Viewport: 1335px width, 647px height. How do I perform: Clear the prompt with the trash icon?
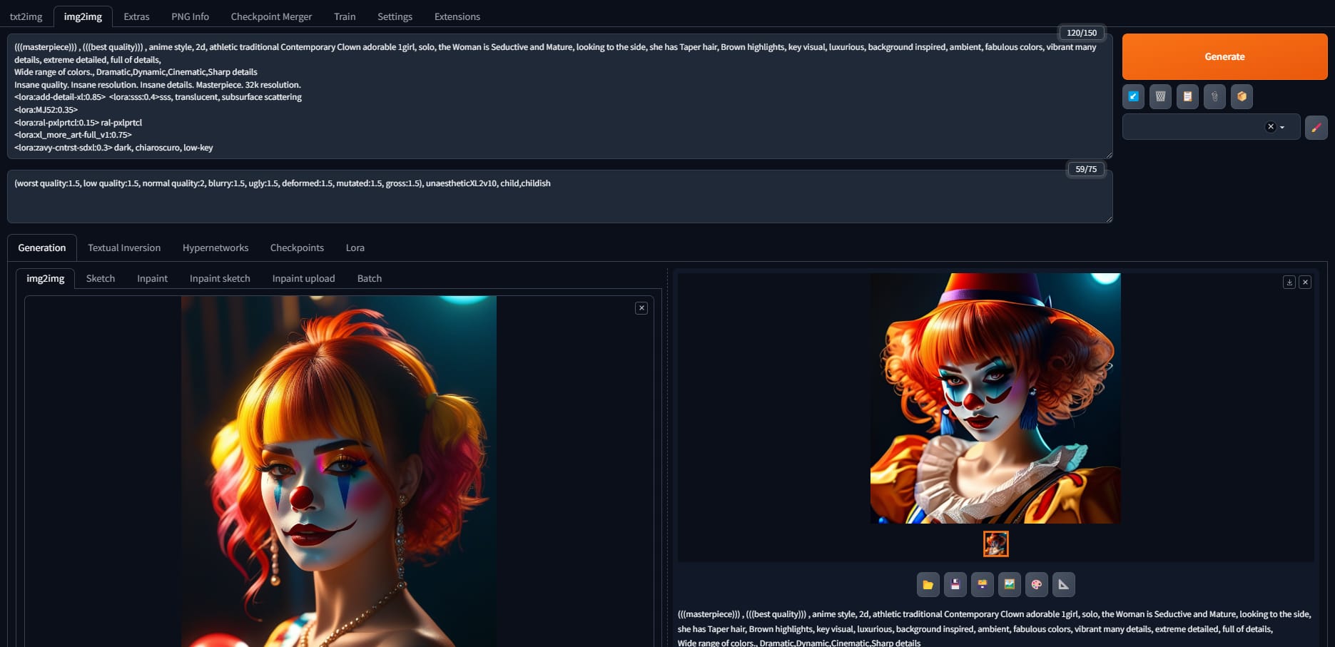(x=1160, y=96)
